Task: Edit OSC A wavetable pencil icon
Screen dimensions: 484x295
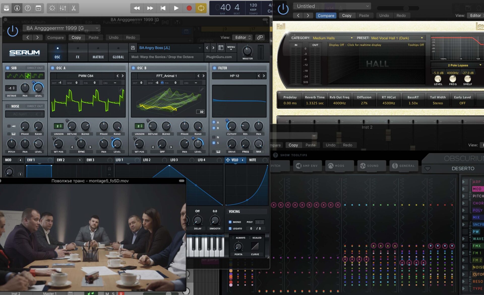Action: click(x=121, y=89)
